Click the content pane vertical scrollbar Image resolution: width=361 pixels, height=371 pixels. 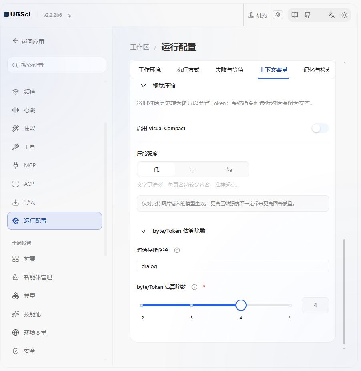pos(344,292)
